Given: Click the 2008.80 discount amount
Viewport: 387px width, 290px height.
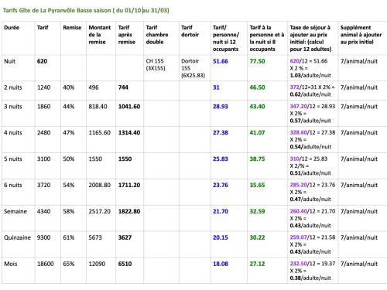Looking at the screenshot, I should (x=99, y=185).
